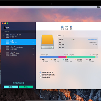Click the Unmount (卸载) toolbar icon

(x=62, y=27)
